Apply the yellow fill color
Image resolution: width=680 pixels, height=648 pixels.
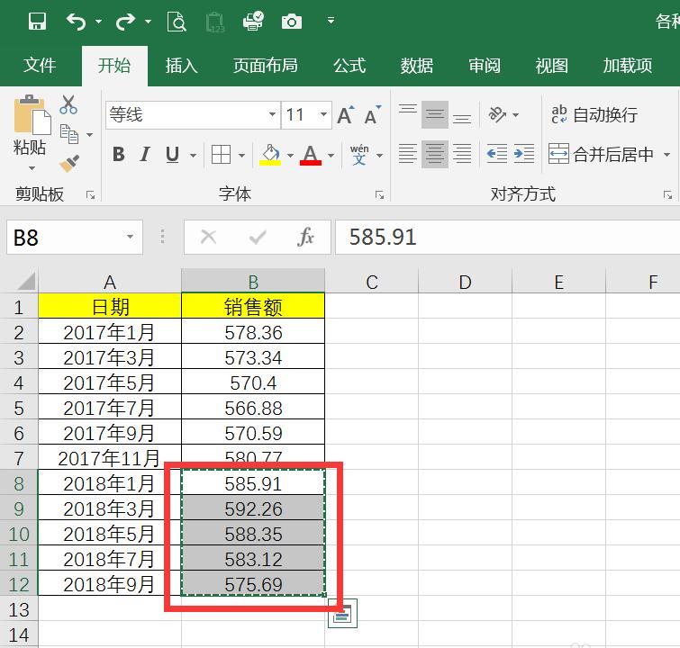click(270, 154)
